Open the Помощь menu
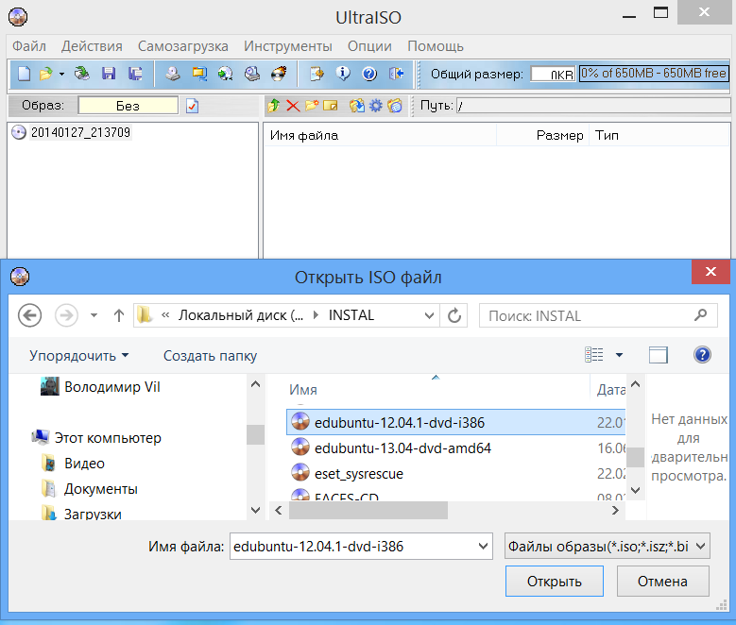Viewport: 736px width, 625px height. point(436,46)
